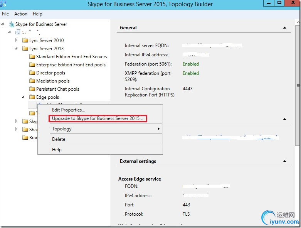Select Director pools tree item
This screenshot has width=301, height=228.
click(x=50, y=73)
